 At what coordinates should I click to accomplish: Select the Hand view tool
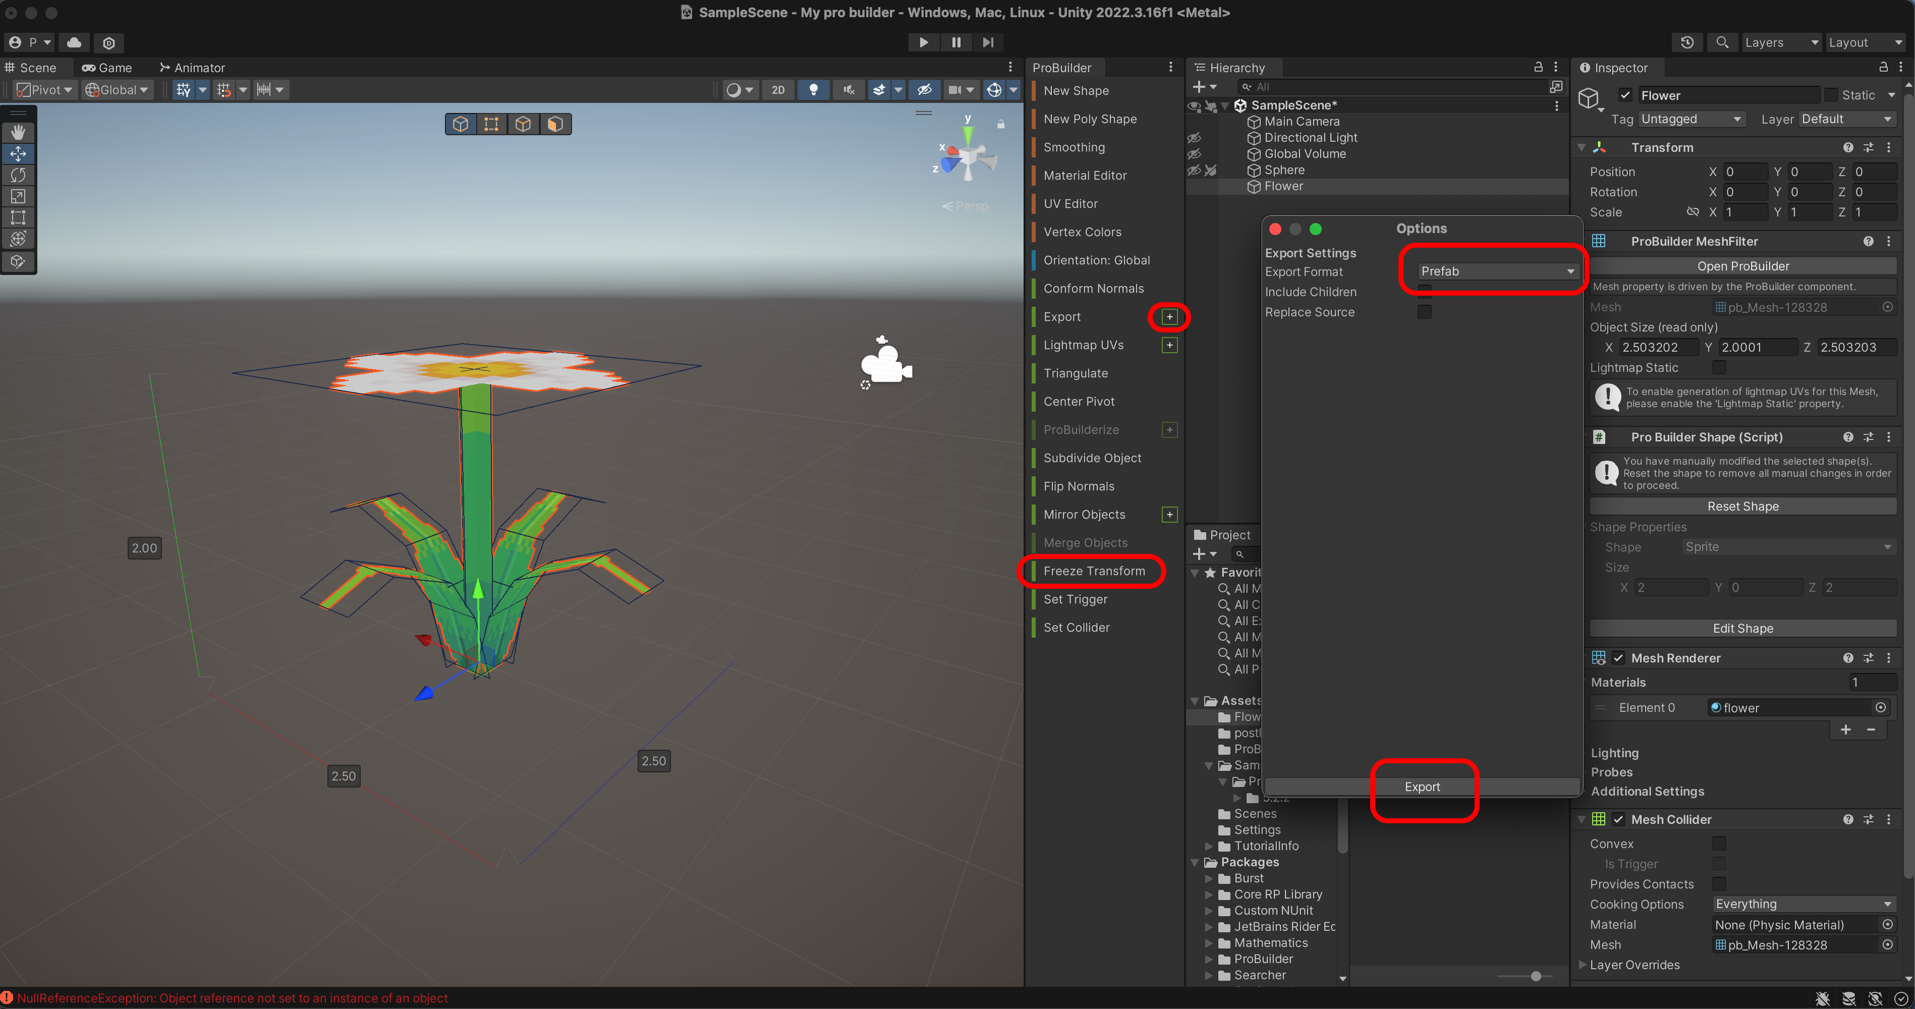pyautogui.click(x=18, y=132)
